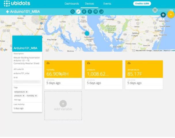The image size is (175, 138).
Task: Click the cloud icon on humidity card
Action: coord(48,63)
